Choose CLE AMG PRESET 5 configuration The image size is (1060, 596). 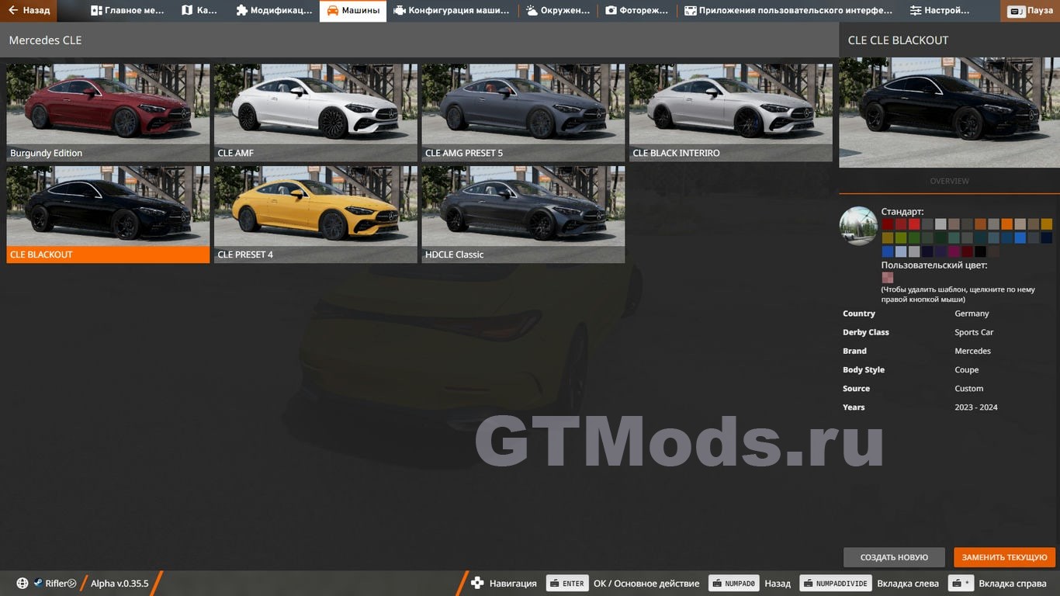523,113
